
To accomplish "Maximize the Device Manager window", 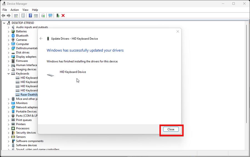I will [234, 4].
